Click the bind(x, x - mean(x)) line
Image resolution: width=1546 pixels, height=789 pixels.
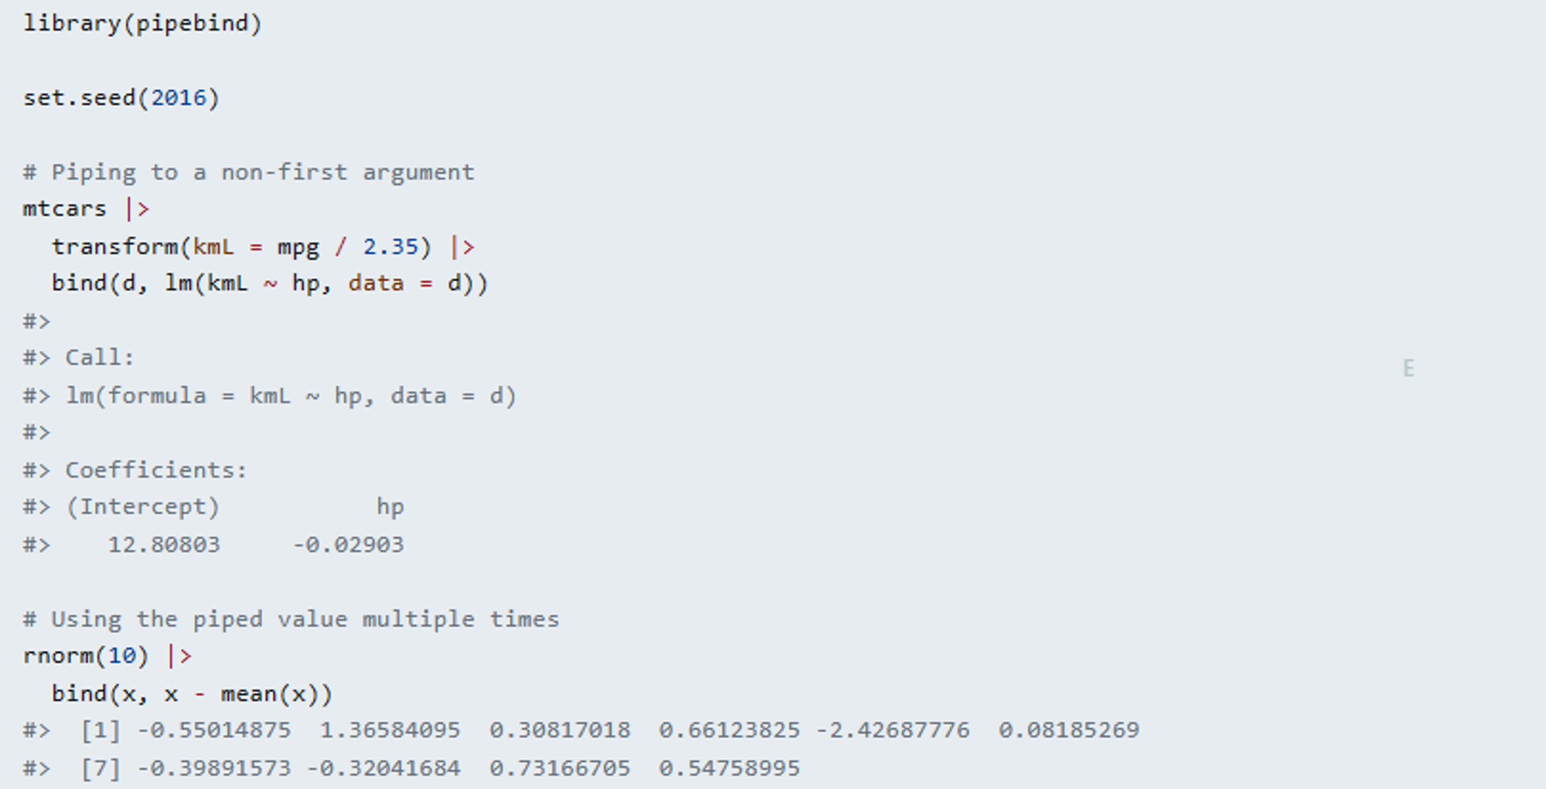tap(192, 694)
